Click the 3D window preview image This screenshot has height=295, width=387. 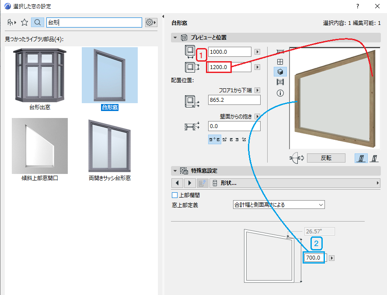click(x=335, y=98)
